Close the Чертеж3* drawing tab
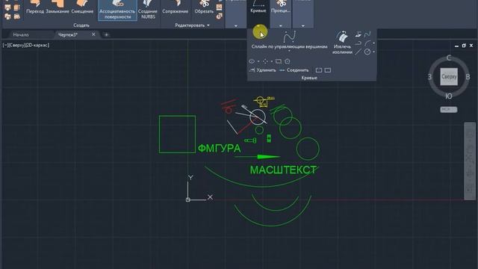Image resolution: width=478 pixels, height=269 pixels. [x=93, y=34]
